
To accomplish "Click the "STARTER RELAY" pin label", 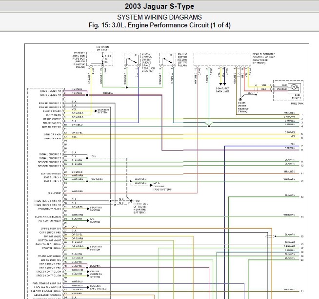I will click(x=51, y=248).
